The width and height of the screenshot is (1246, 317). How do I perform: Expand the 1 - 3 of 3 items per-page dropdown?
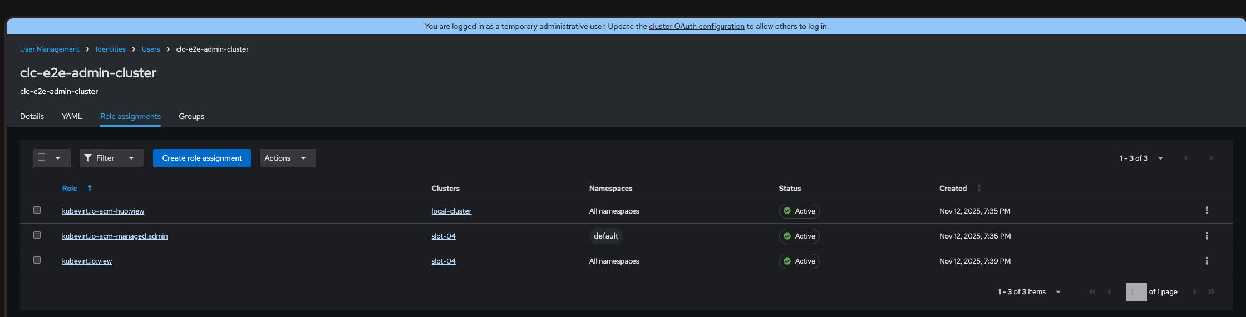click(1057, 292)
